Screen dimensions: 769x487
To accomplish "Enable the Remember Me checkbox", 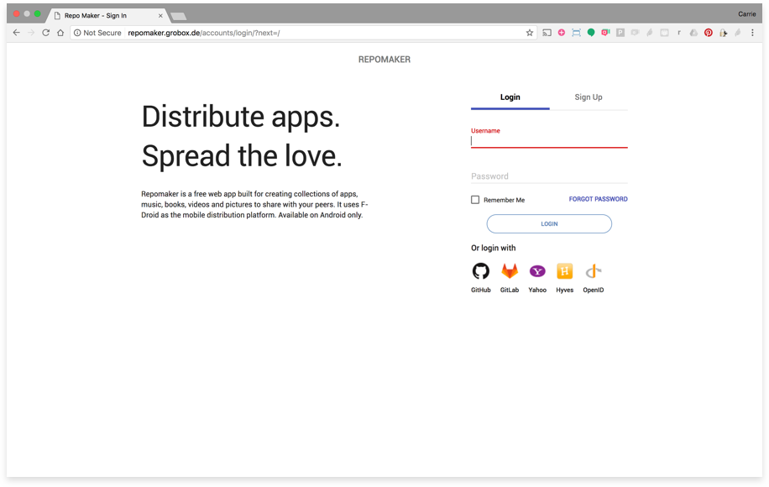I will (475, 200).
